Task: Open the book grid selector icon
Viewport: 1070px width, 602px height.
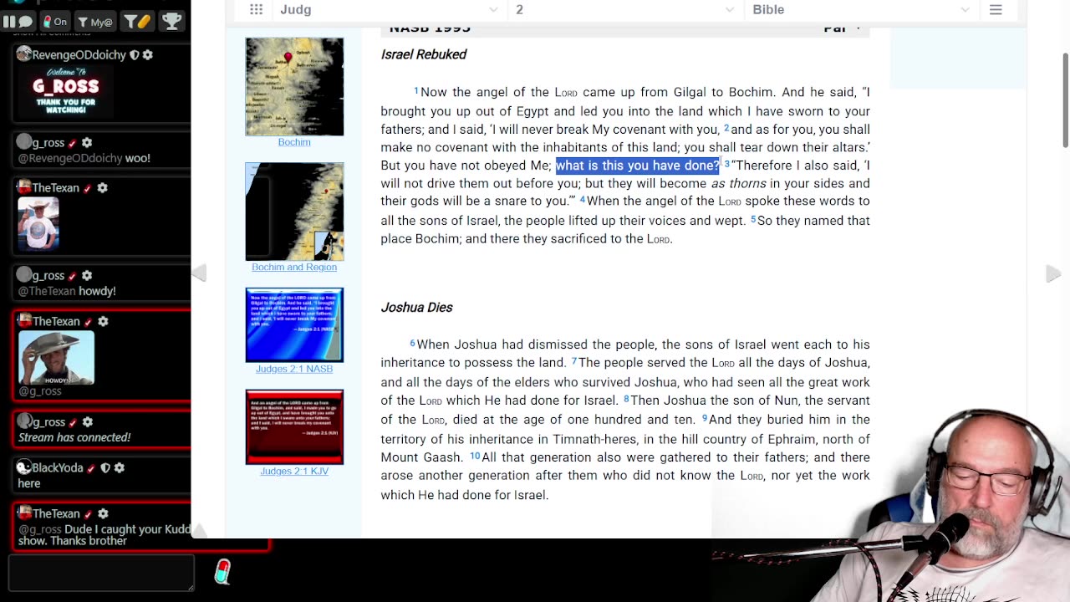Action: 256,9
